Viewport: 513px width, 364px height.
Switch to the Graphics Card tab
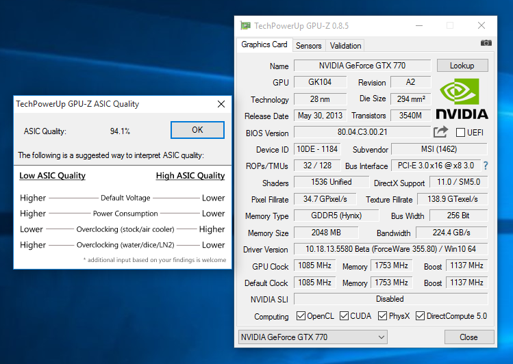[264, 44]
